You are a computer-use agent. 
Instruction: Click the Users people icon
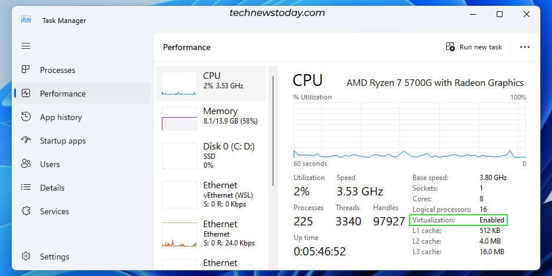(26, 164)
